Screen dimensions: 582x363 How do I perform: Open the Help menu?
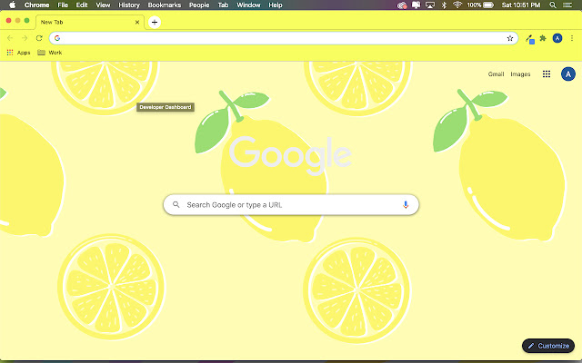[276, 5]
